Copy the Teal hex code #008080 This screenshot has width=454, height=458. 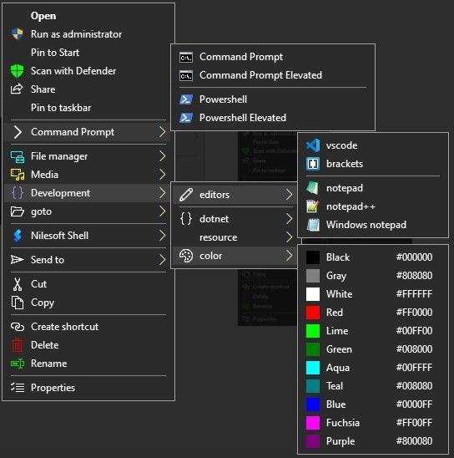414,386
